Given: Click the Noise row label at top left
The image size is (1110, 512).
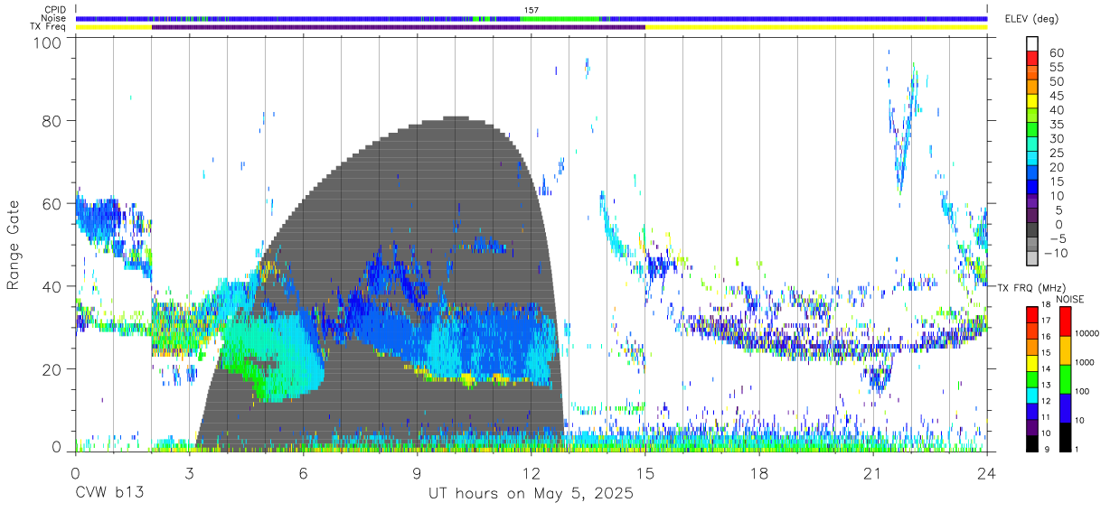Looking at the screenshot, I should pos(54,18).
